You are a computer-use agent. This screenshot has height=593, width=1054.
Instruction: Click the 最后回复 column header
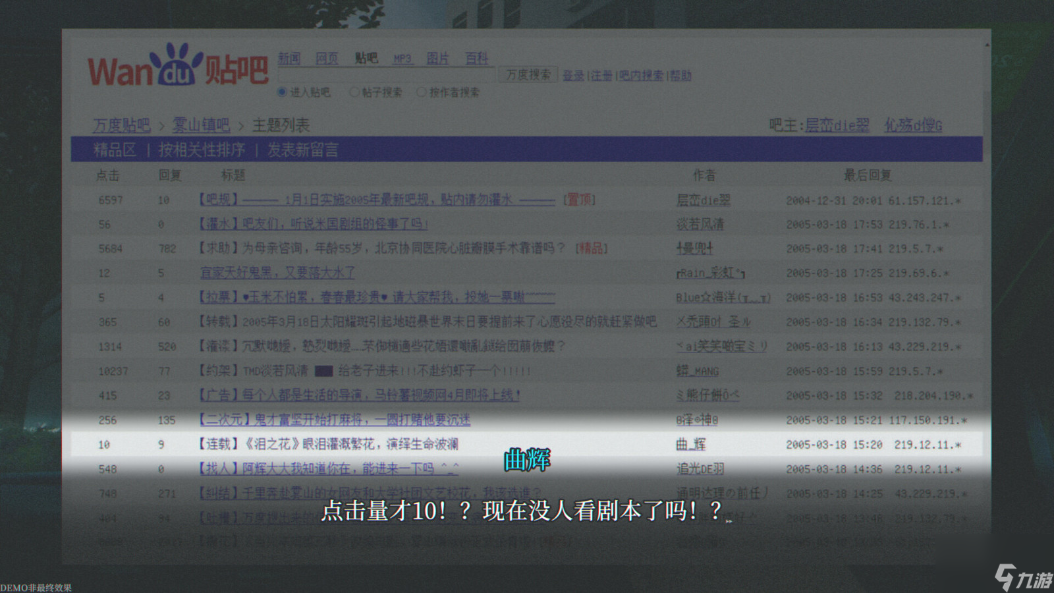point(868,175)
